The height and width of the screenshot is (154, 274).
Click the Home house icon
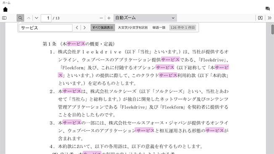pyautogui.click(x=5, y=9)
